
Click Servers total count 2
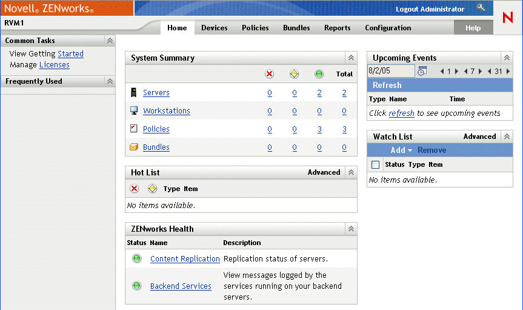(344, 93)
